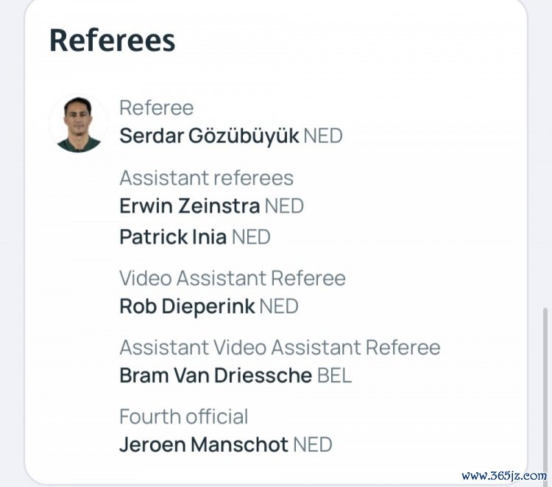Click NED beside Jeroen Manschot

click(313, 444)
